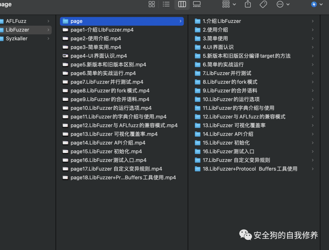Open dropdown arrow beside blue extension icon
329x250 pixels.
click(x=321, y=4)
